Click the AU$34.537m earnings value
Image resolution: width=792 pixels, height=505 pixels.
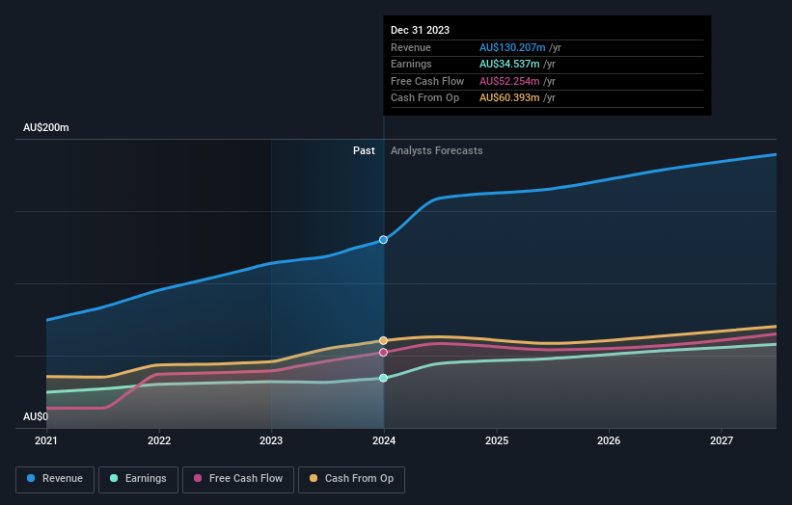click(x=509, y=64)
